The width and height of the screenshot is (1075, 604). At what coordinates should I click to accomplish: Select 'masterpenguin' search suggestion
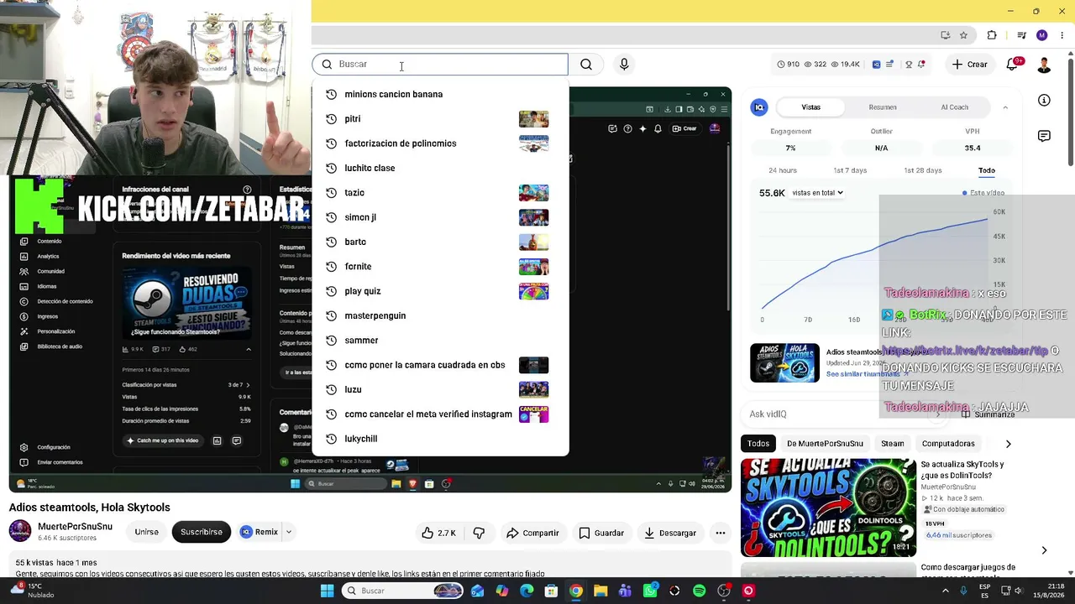(440, 315)
